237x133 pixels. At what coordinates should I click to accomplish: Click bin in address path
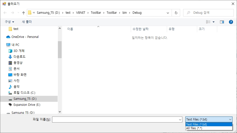125,13
